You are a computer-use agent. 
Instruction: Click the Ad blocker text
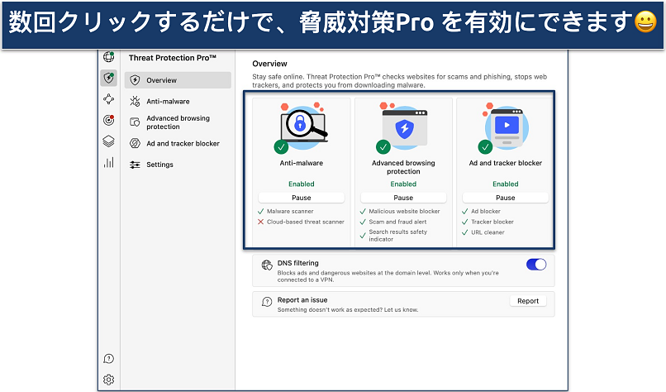tap(486, 212)
